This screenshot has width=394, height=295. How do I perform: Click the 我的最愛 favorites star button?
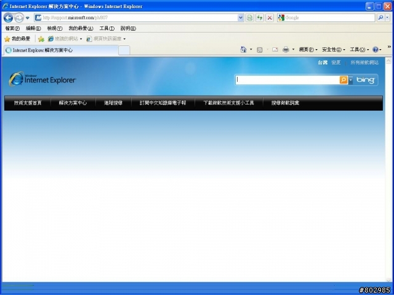(17, 39)
